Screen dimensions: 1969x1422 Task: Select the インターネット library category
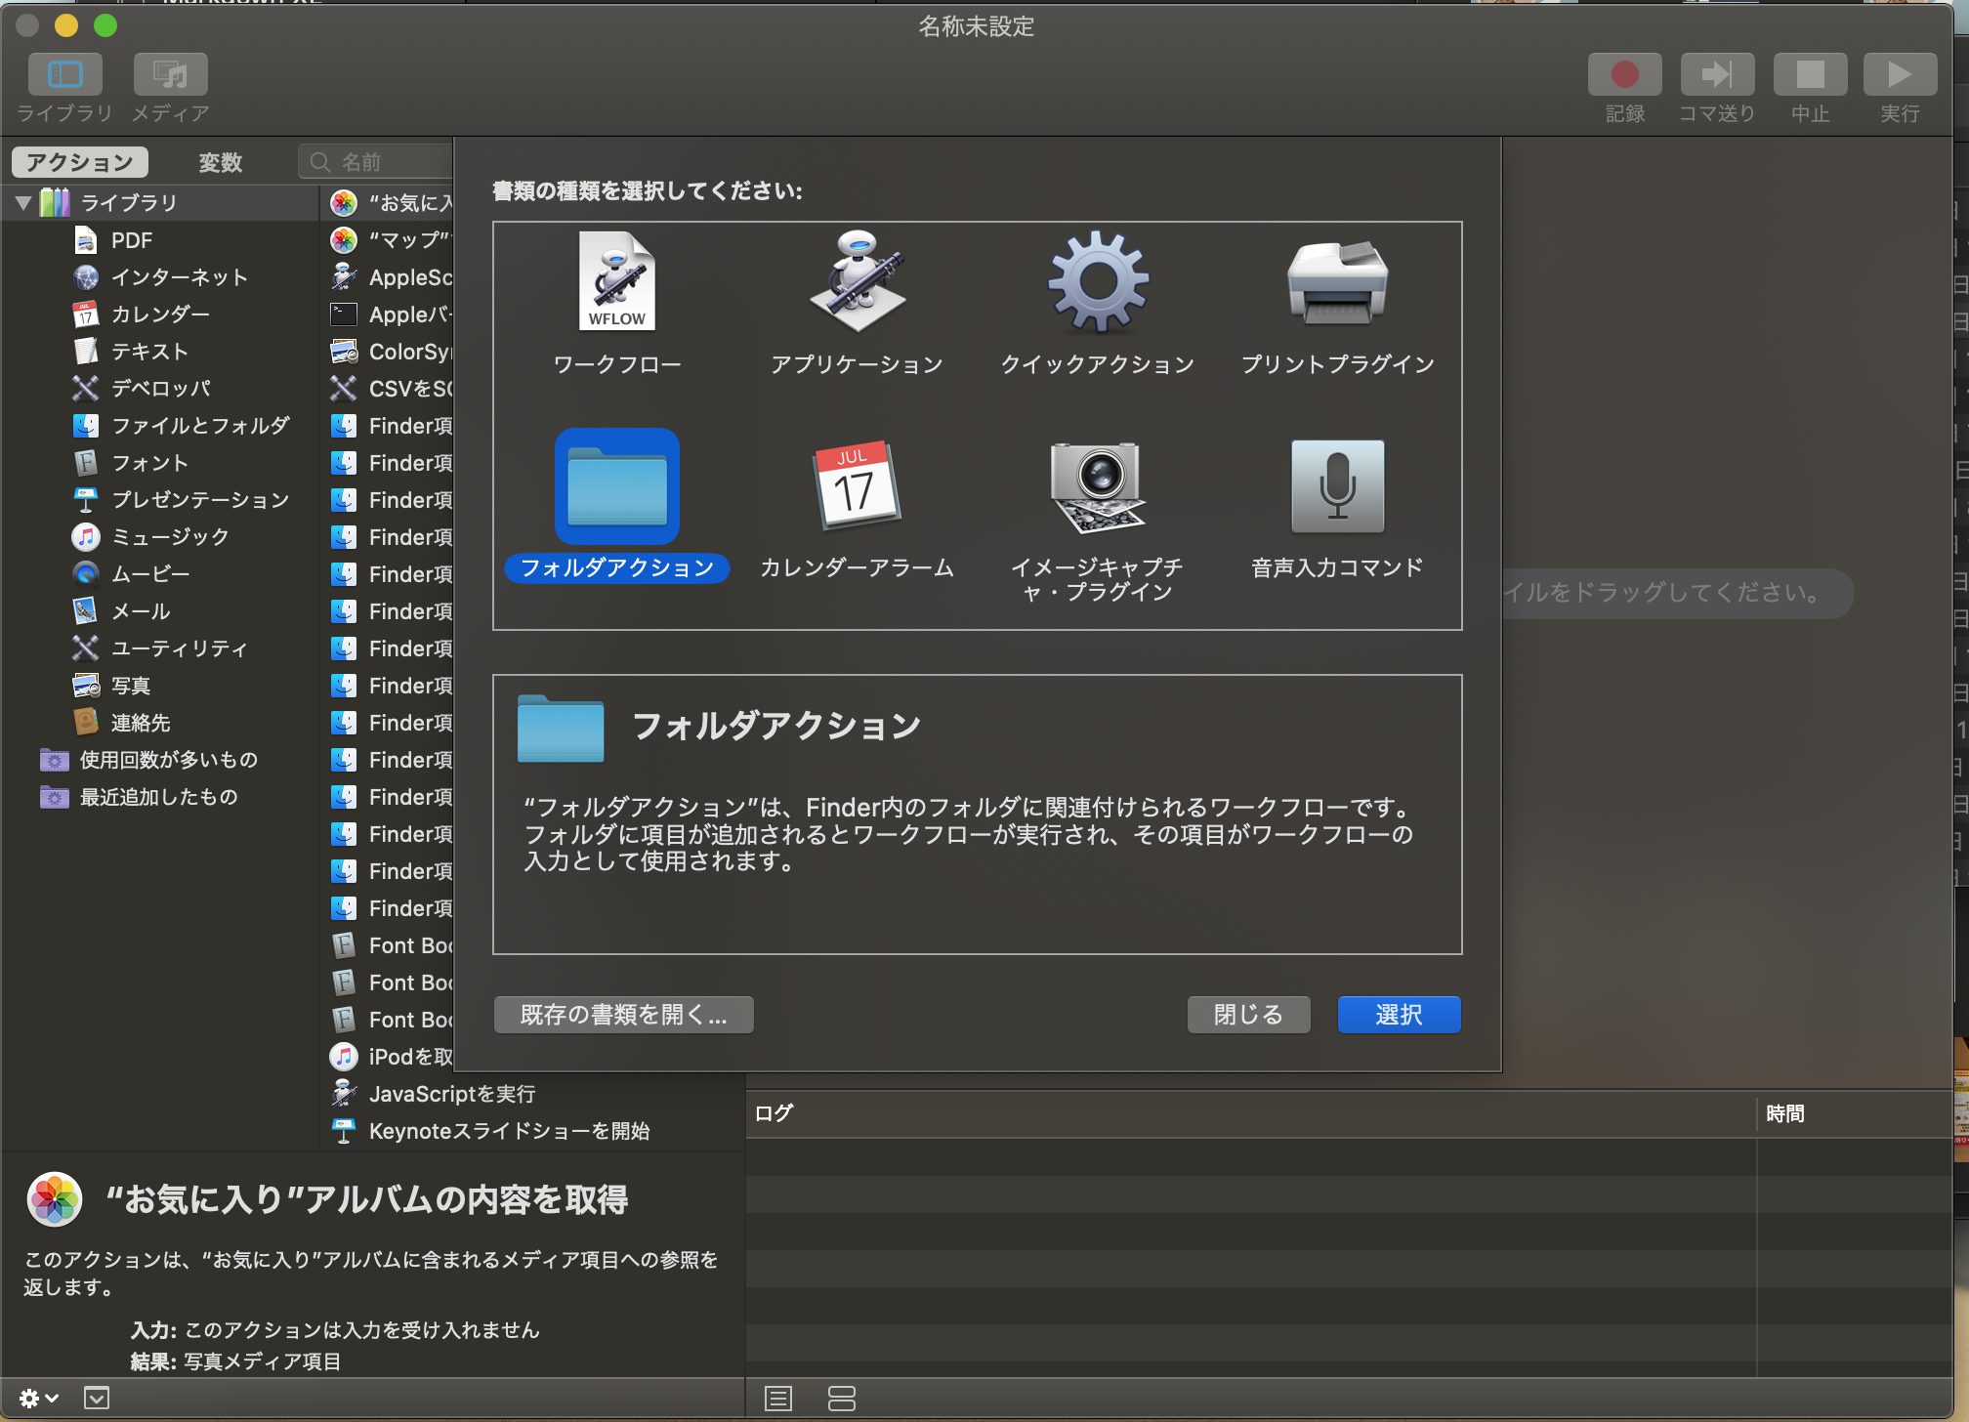pos(159,277)
